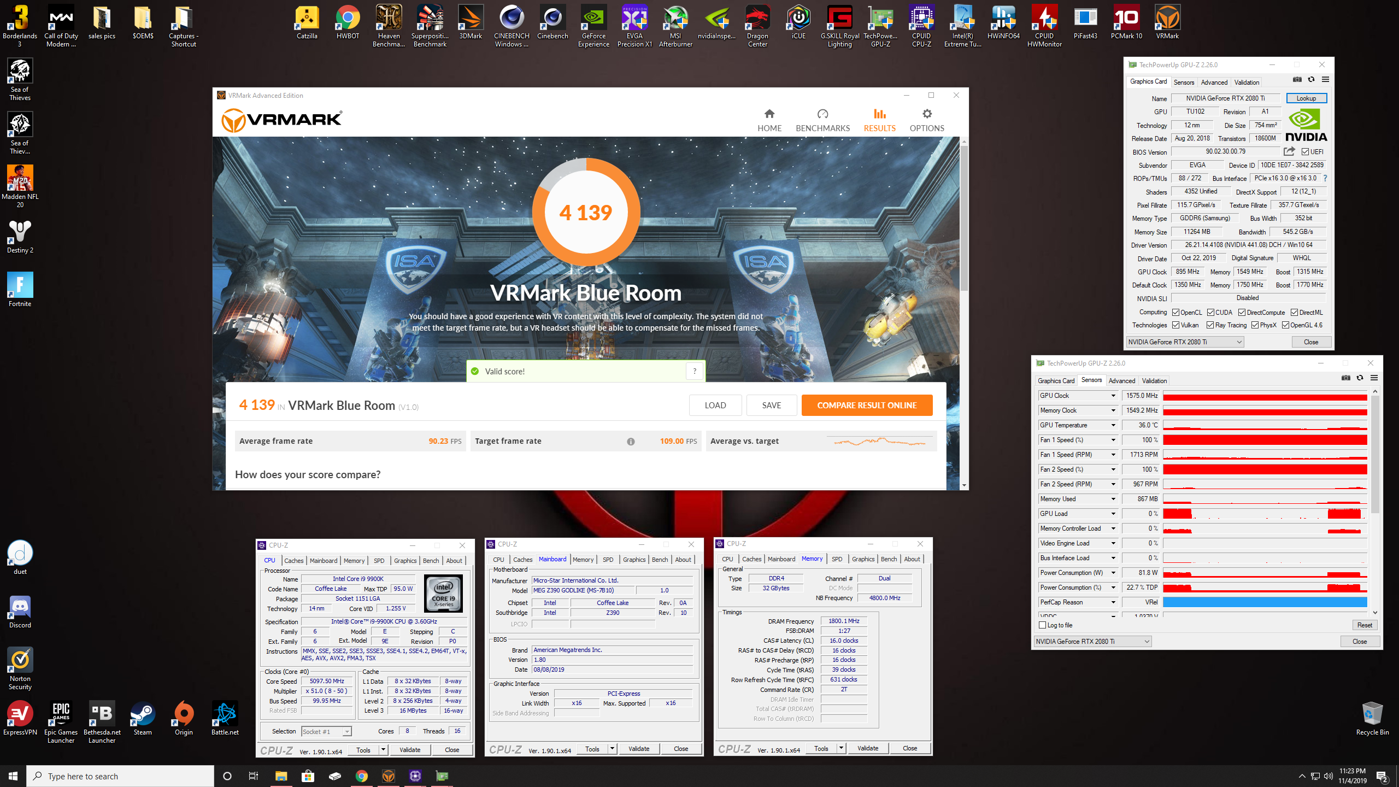Image resolution: width=1399 pixels, height=787 pixels.
Task: Toggle DirectML checkbox in GPU-Z
Action: (1294, 313)
